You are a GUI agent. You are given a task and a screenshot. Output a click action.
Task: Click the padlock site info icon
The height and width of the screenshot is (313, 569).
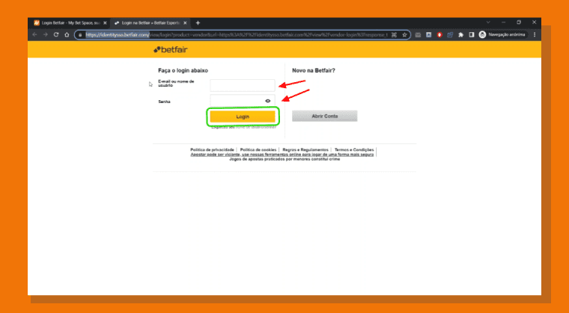click(x=80, y=35)
